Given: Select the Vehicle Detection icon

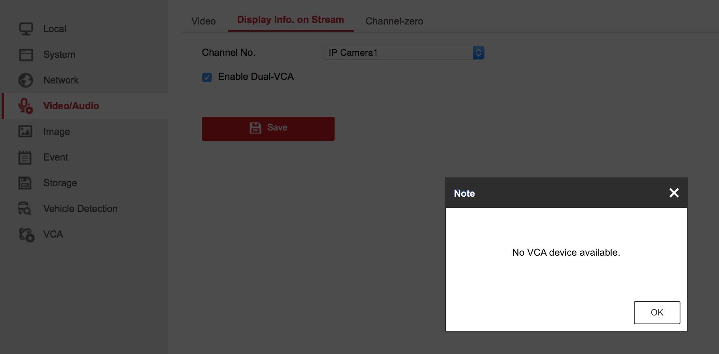Looking at the screenshot, I should click(x=25, y=209).
